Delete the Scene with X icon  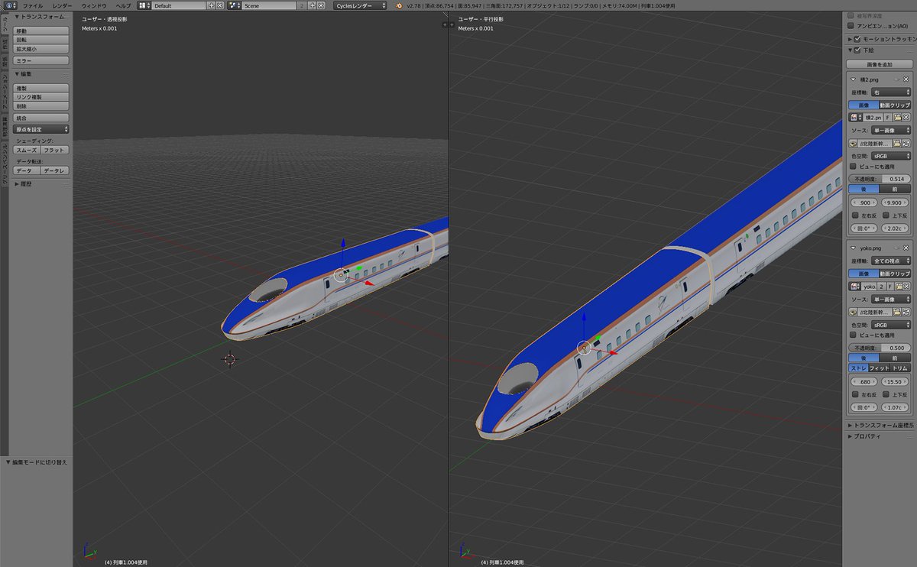pyautogui.click(x=319, y=5)
